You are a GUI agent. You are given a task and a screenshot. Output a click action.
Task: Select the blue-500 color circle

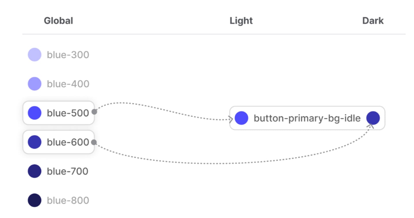coord(34,113)
